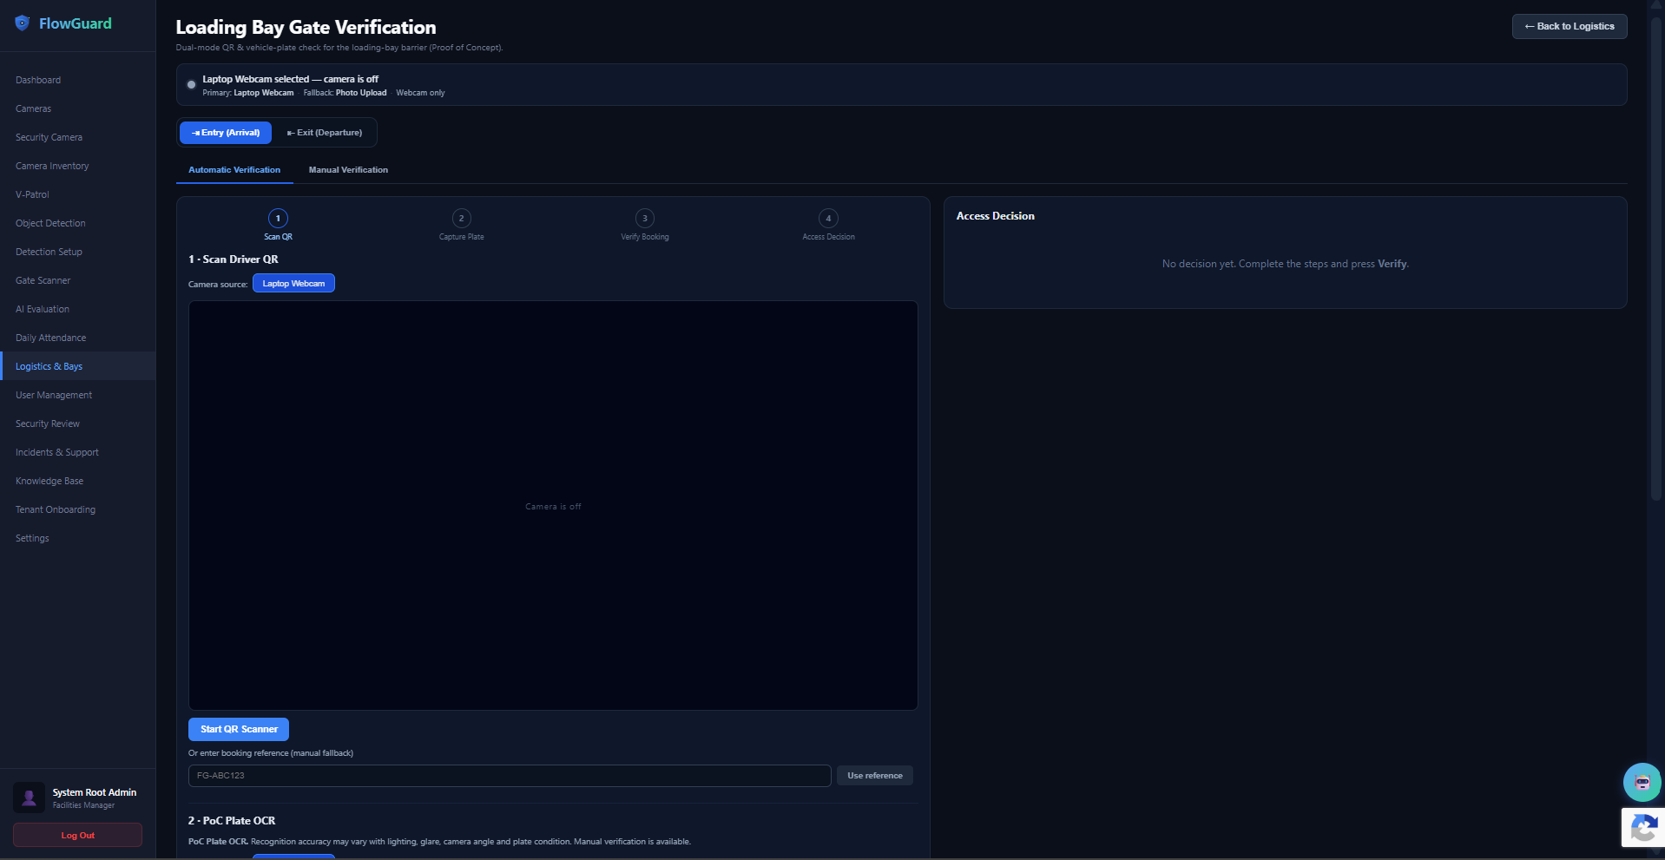Click the reCAPTCHA badge icon
This screenshot has height=860, width=1665.
tap(1643, 828)
